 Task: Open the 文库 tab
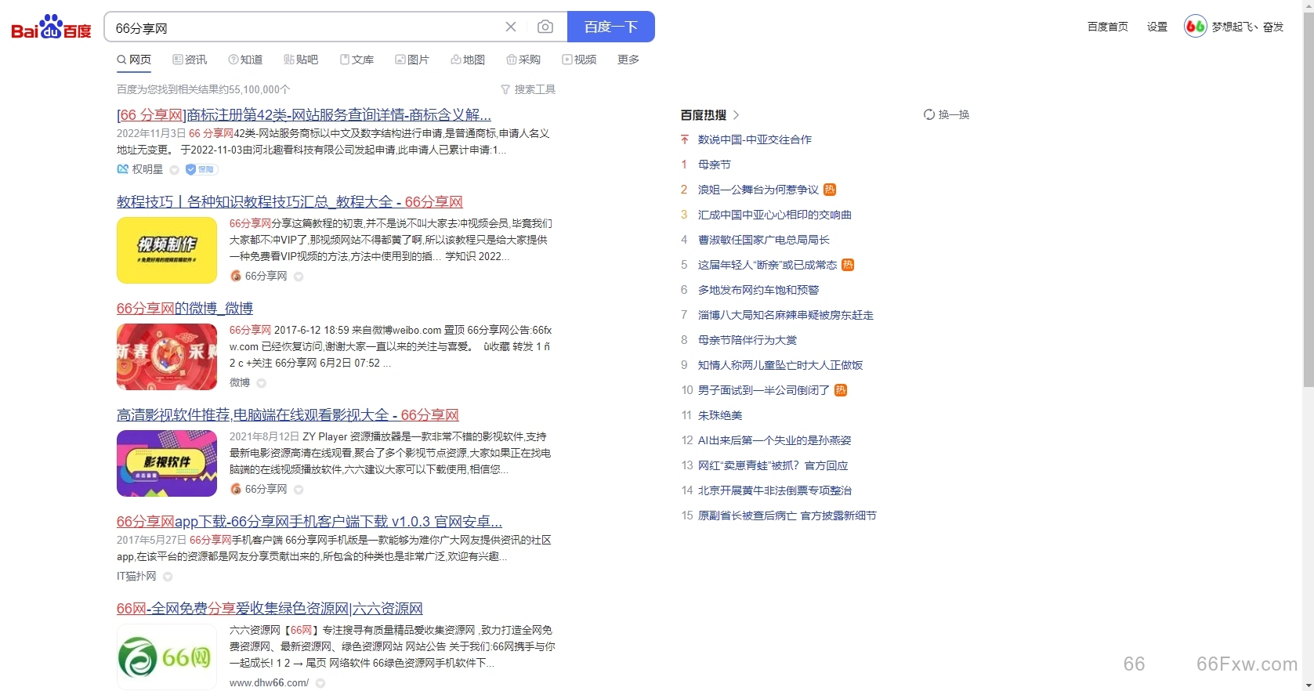click(x=357, y=60)
